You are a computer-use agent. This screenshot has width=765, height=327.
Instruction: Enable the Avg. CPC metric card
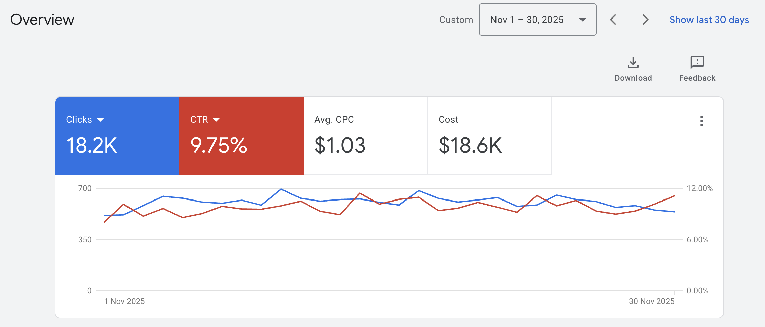click(365, 136)
